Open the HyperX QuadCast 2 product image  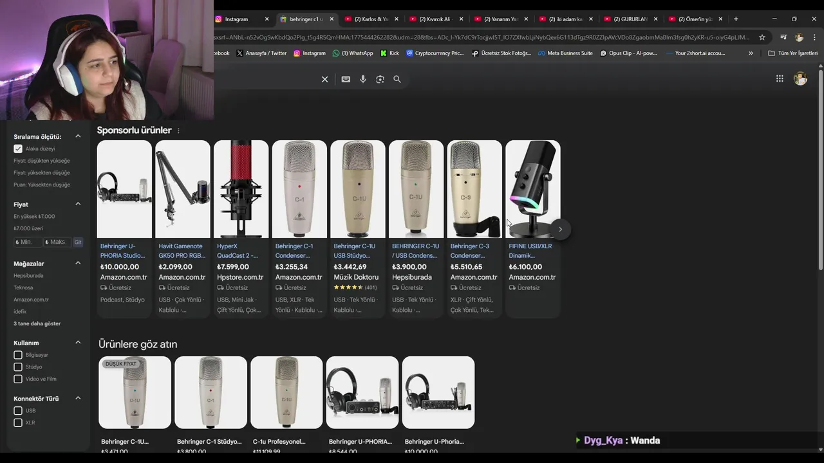coord(241,189)
